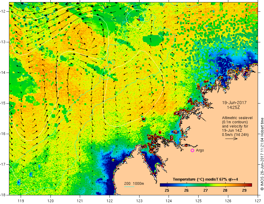This screenshot has height=204, width=264.
Task: Click the color bar label 28
Action: pos(225,190)
